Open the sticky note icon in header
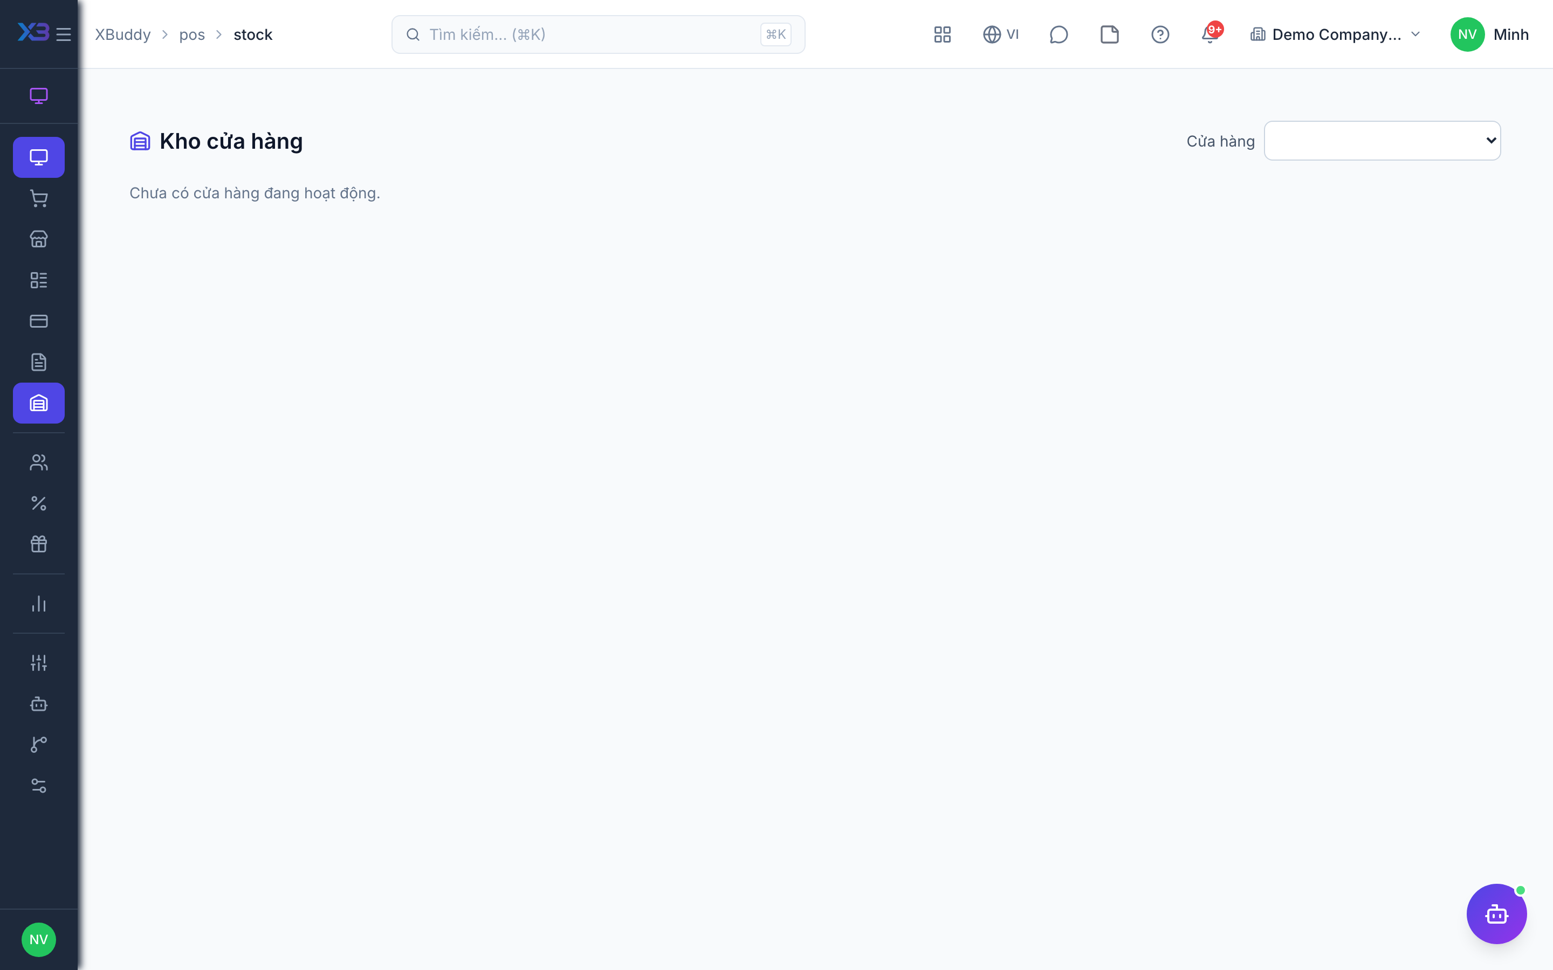 [1109, 34]
